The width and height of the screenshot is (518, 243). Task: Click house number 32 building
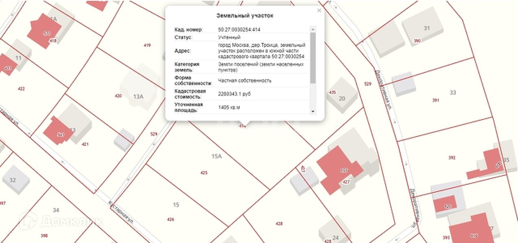16,180
